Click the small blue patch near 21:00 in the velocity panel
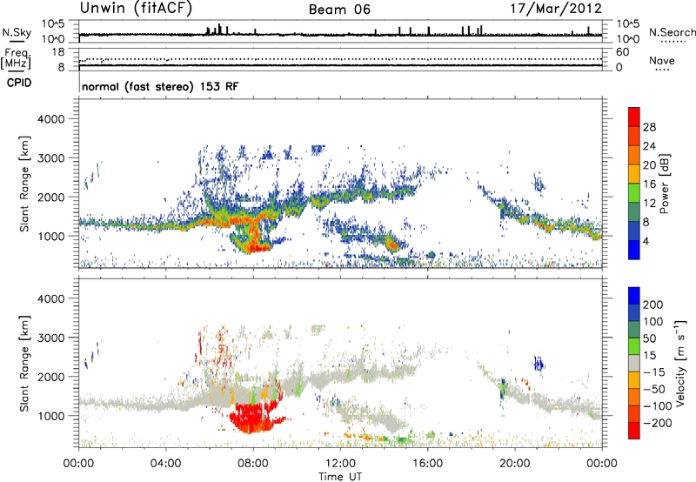The height and width of the screenshot is (482, 696). coord(539,364)
